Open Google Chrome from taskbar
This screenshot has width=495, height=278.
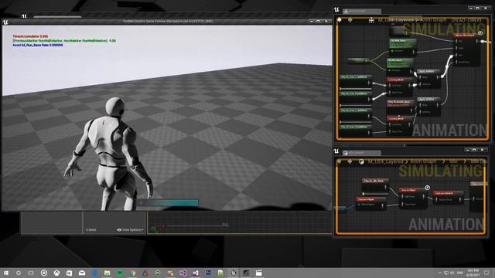pos(132,273)
